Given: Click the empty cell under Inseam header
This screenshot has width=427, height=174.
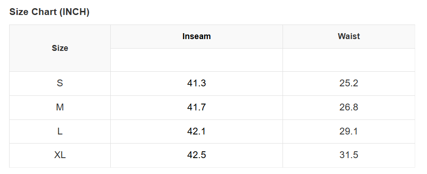Looking at the screenshot, I should [196, 60].
